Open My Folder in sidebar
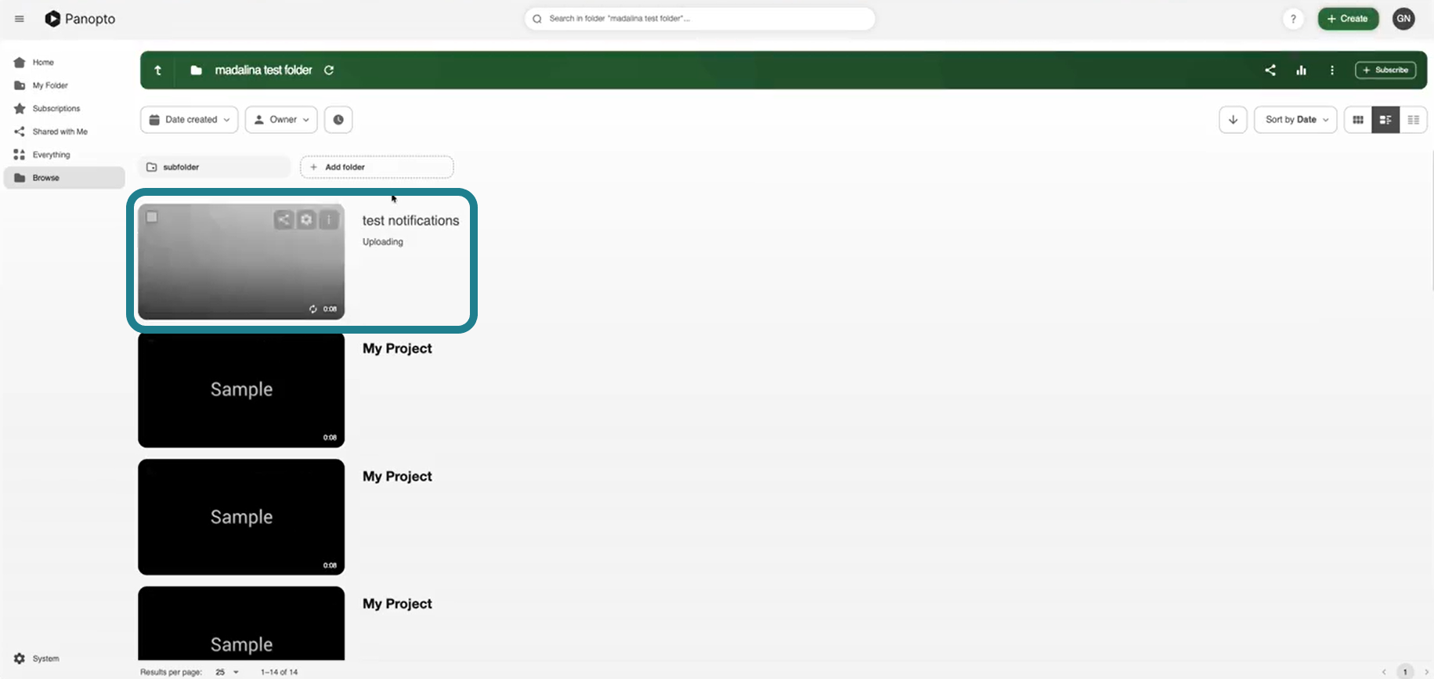The image size is (1434, 679). [64, 85]
